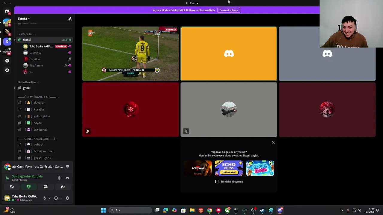Close the activity suggestion popup

273,142
